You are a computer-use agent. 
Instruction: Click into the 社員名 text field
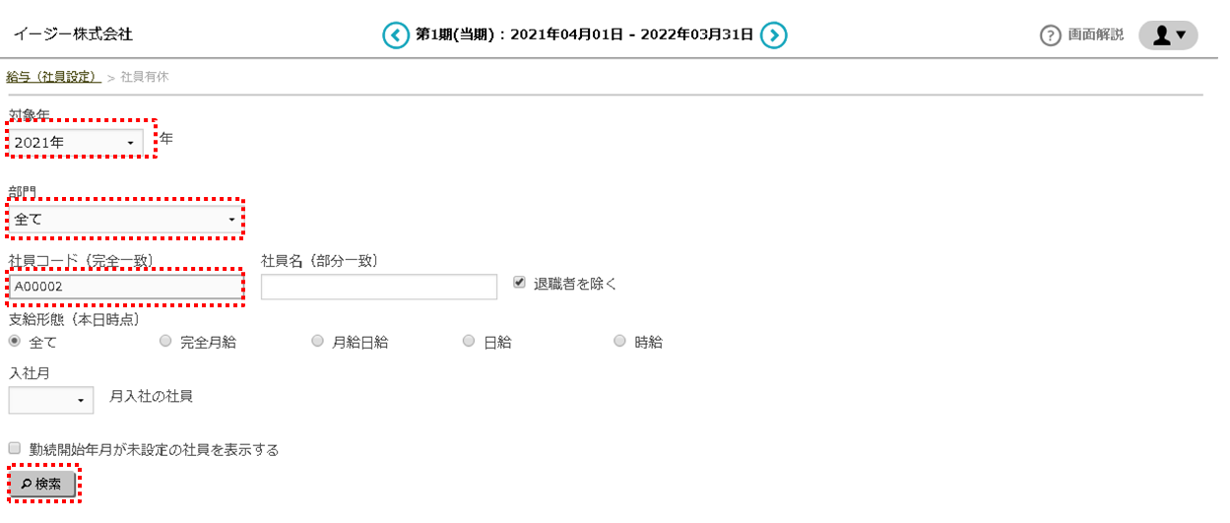378,287
